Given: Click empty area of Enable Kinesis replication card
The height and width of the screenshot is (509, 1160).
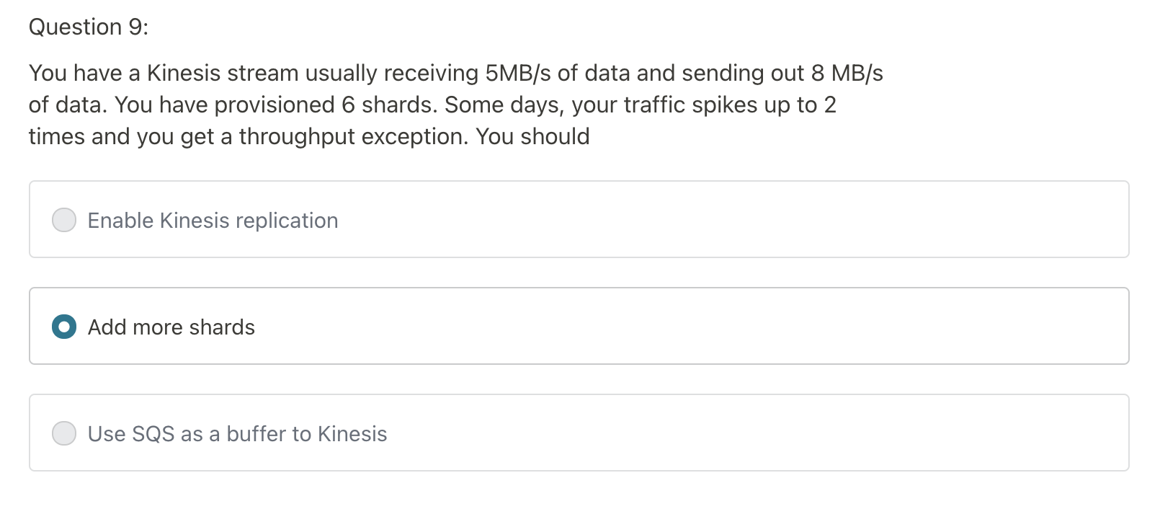Looking at the screenshot, I should click(720, 220).
